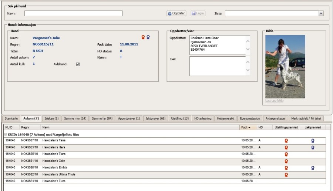This screenshot has width=333, height=191.
Task: Click red show award icon for Harodalen's Odin
Action: tap(286, 161)
